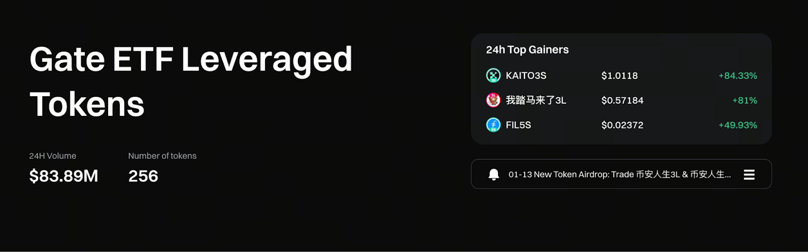Click the $83.89M volume figure
The image size is (808, 252).
(64, 176)
